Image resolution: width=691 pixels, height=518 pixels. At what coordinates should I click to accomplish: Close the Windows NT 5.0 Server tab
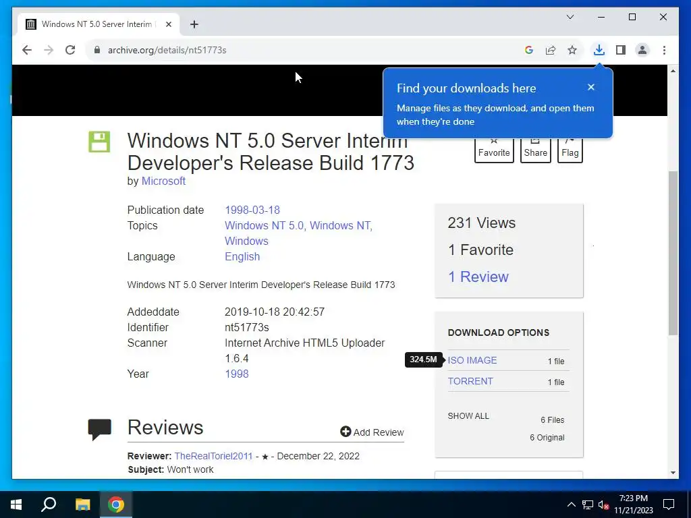(x=168, y=24)
